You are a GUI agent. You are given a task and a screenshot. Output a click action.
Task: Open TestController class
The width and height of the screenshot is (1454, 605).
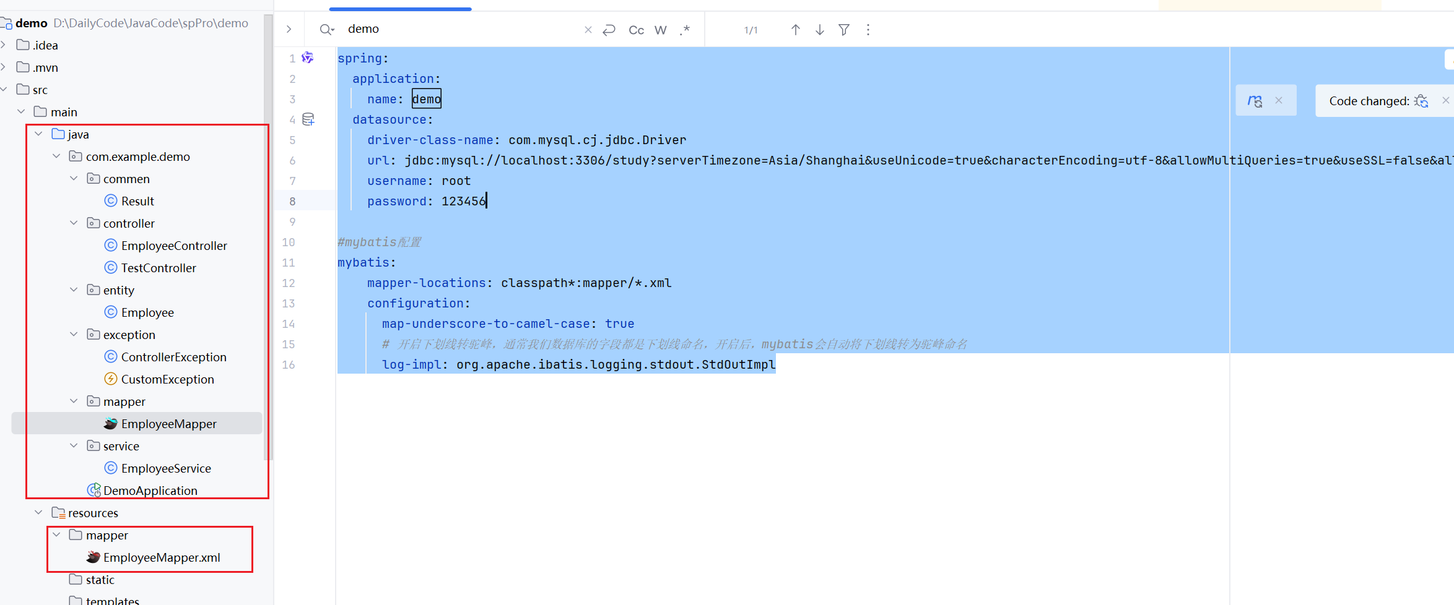[x=159, y=268]
